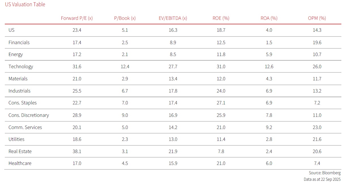
Task: Select the EV/EBITDA (x) column header
Action: [173, 18]
